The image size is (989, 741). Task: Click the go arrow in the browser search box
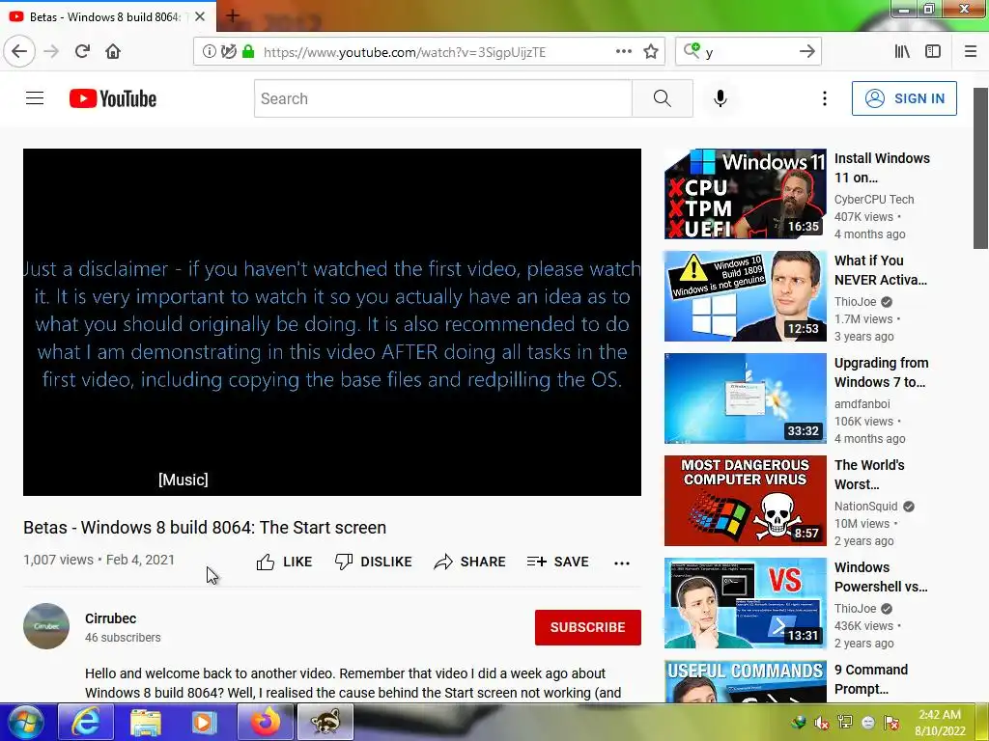click(806, 52)
